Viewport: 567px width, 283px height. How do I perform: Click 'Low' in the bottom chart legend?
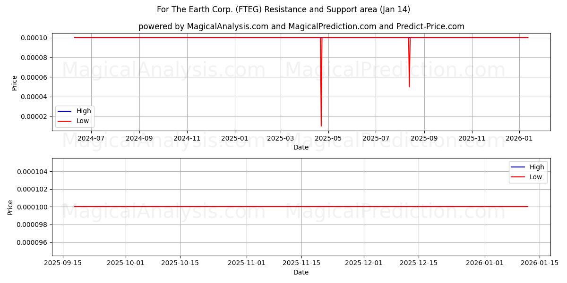536,177
